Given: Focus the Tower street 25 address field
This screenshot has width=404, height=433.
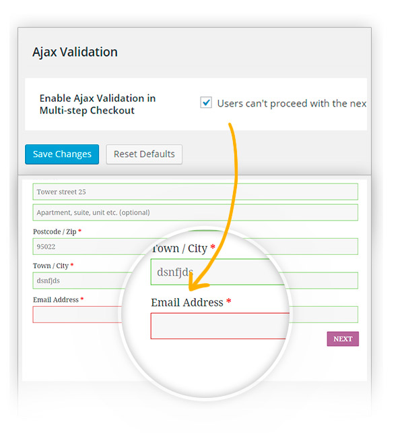Looking at the screenshot, I should 195,192.
